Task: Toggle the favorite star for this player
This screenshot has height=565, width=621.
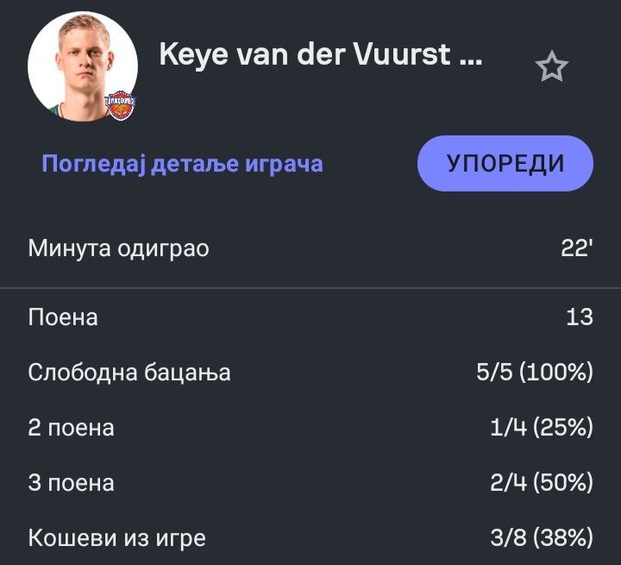Action: (551, 67)
